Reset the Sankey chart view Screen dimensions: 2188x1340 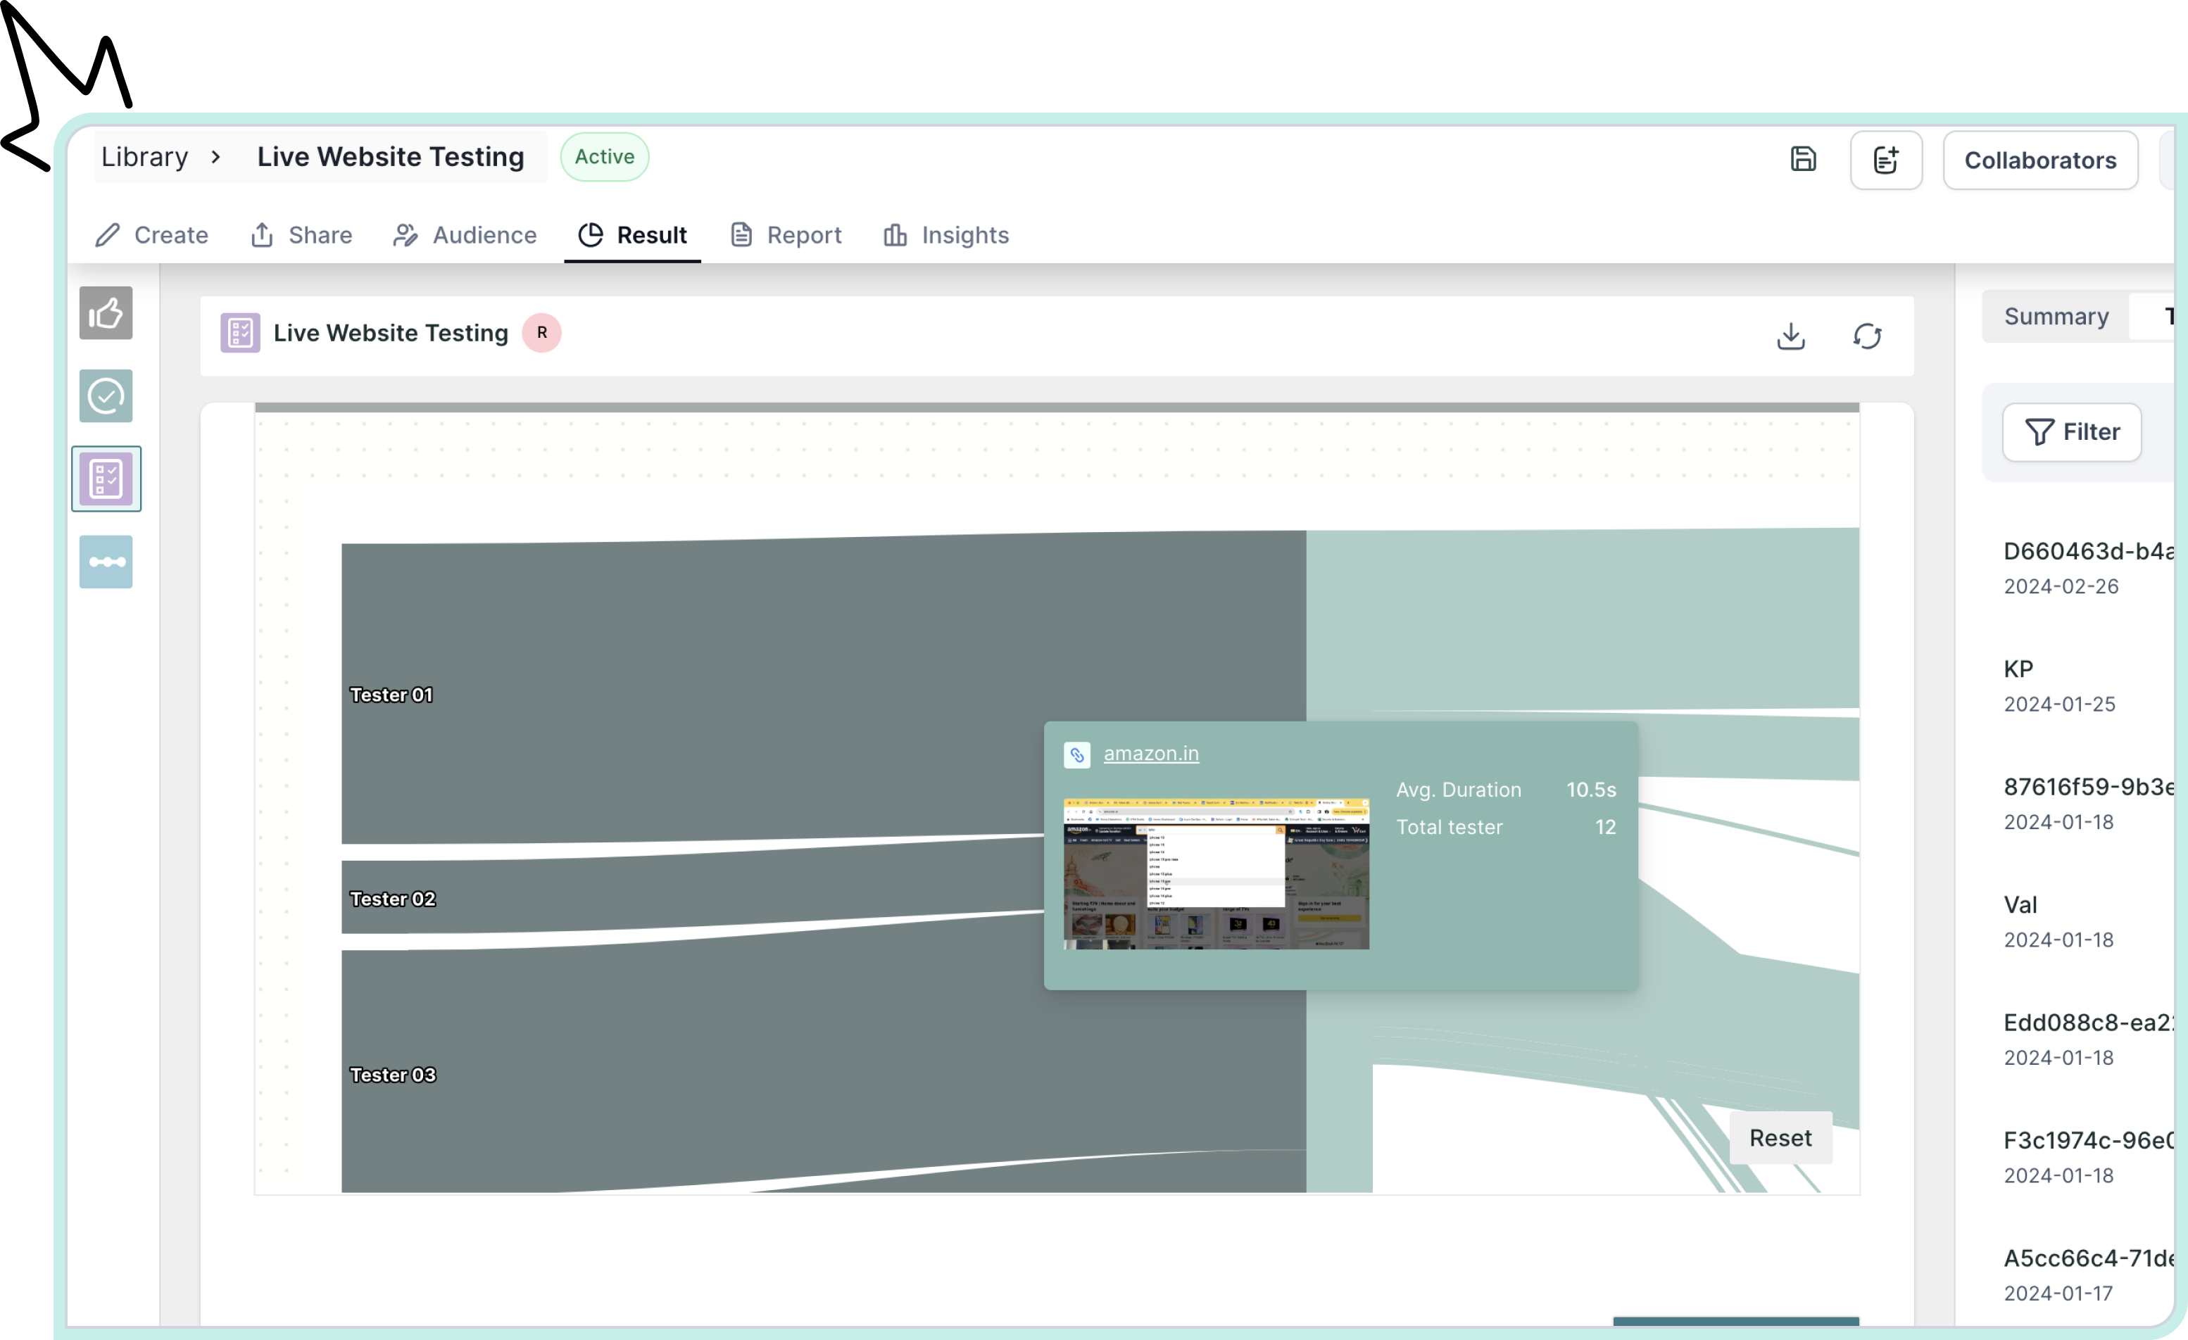(1780, 1137)
